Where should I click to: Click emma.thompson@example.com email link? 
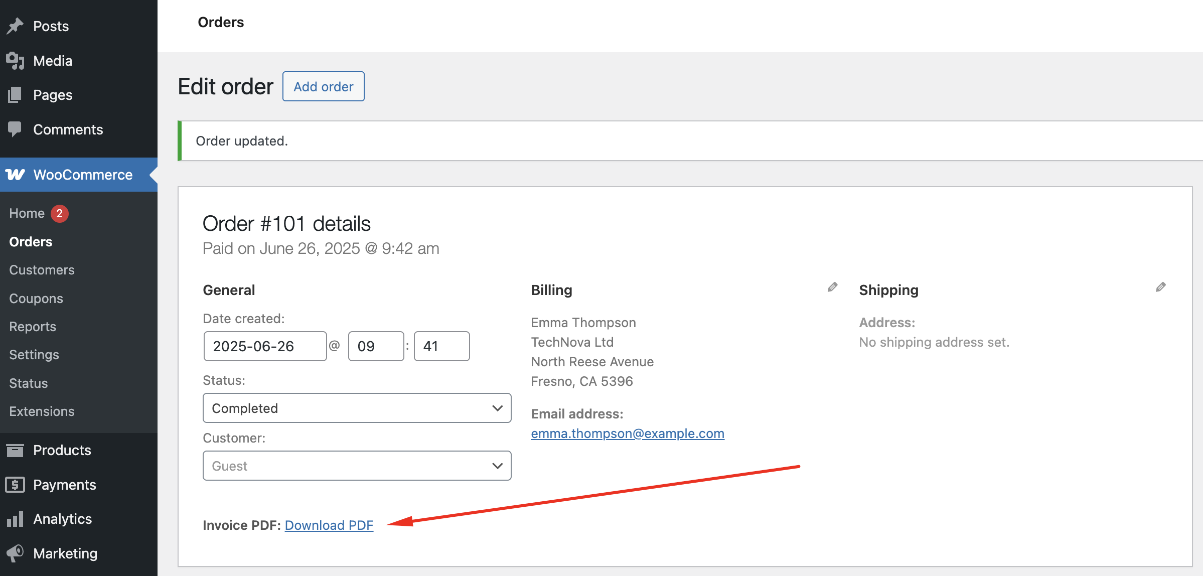(x=627, y=434)
